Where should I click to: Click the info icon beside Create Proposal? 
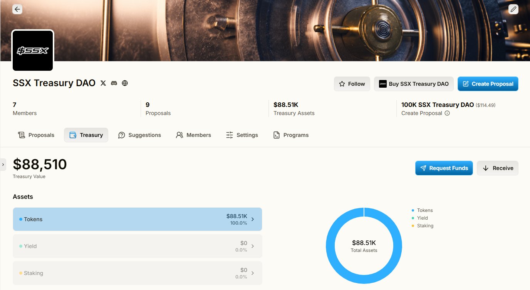point(447,113)
